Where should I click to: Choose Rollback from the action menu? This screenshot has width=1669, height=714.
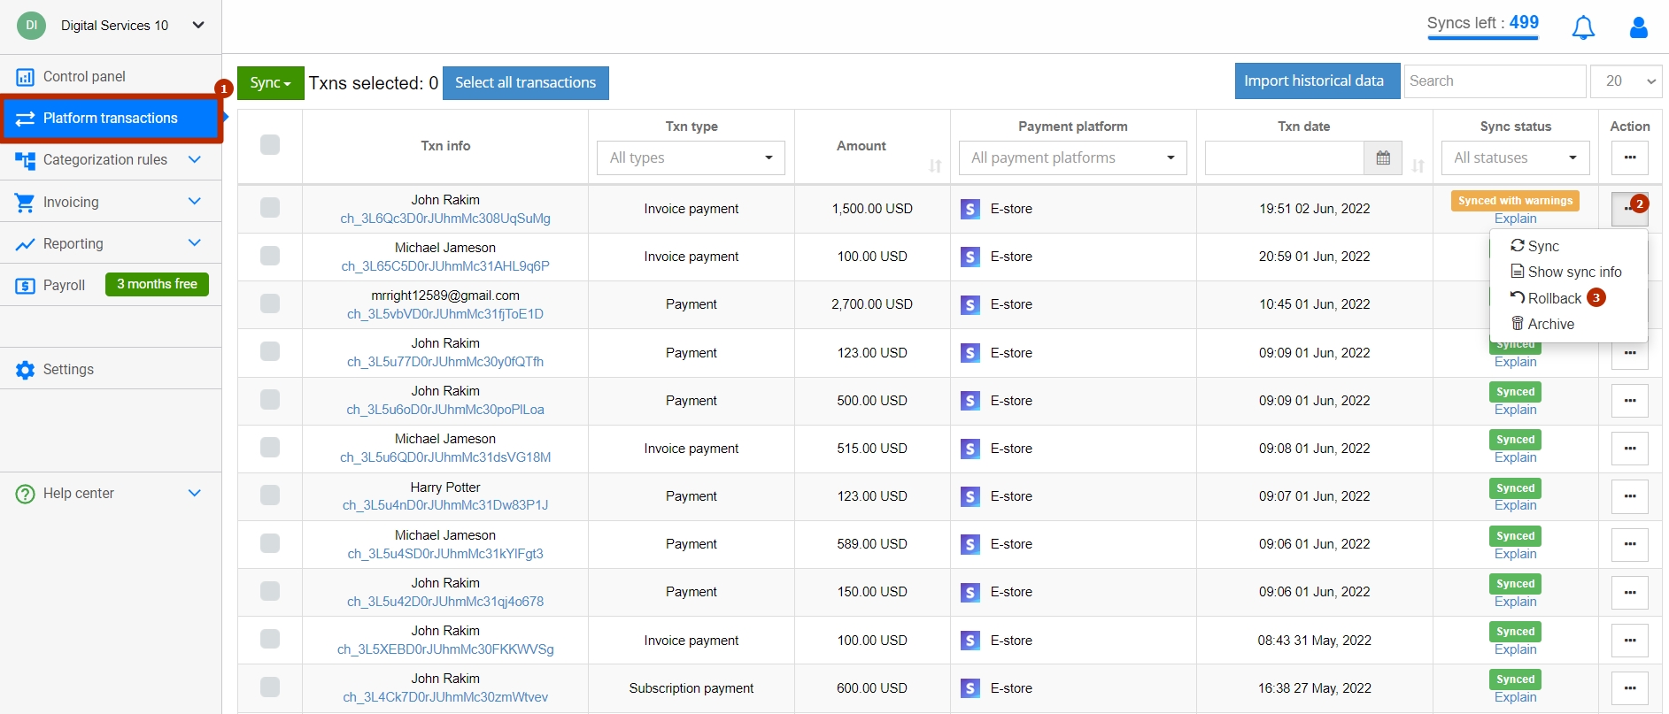(1546, 299)
